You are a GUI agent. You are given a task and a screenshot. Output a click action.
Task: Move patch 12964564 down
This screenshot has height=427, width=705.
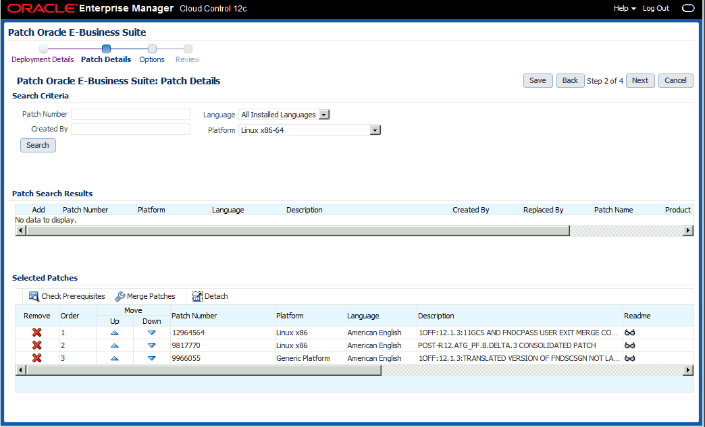[151, 333]
